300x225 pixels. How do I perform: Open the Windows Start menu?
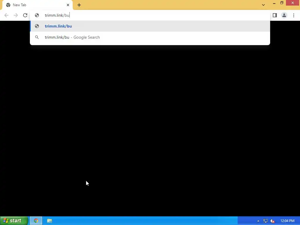14,221
